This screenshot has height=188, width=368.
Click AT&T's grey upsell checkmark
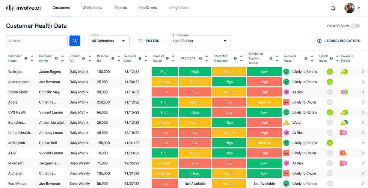(330, 153)
